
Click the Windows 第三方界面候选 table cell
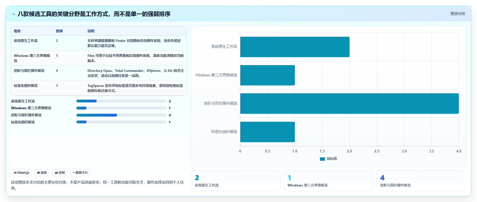tap(32, 58)
